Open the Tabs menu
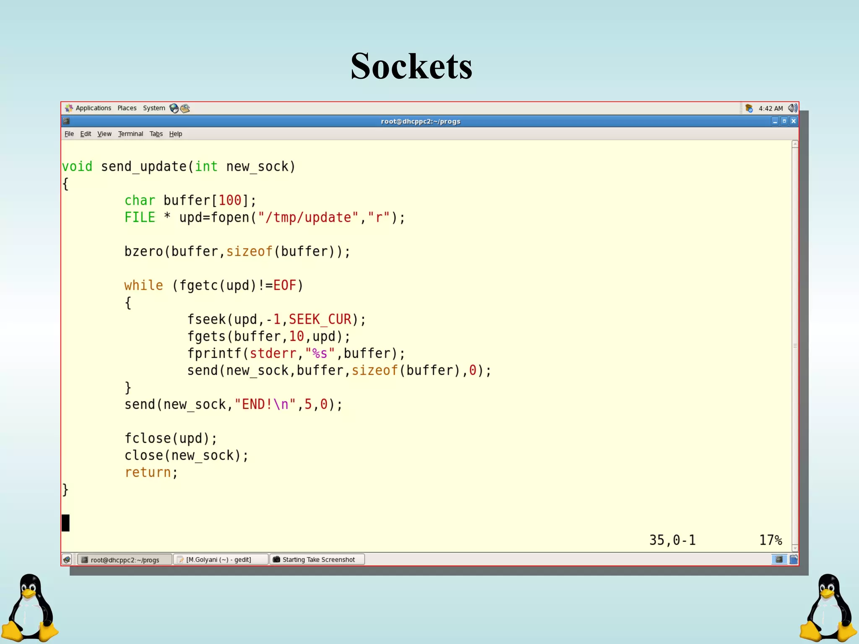This screenshot has width=859, height=644. coord(156,134)
